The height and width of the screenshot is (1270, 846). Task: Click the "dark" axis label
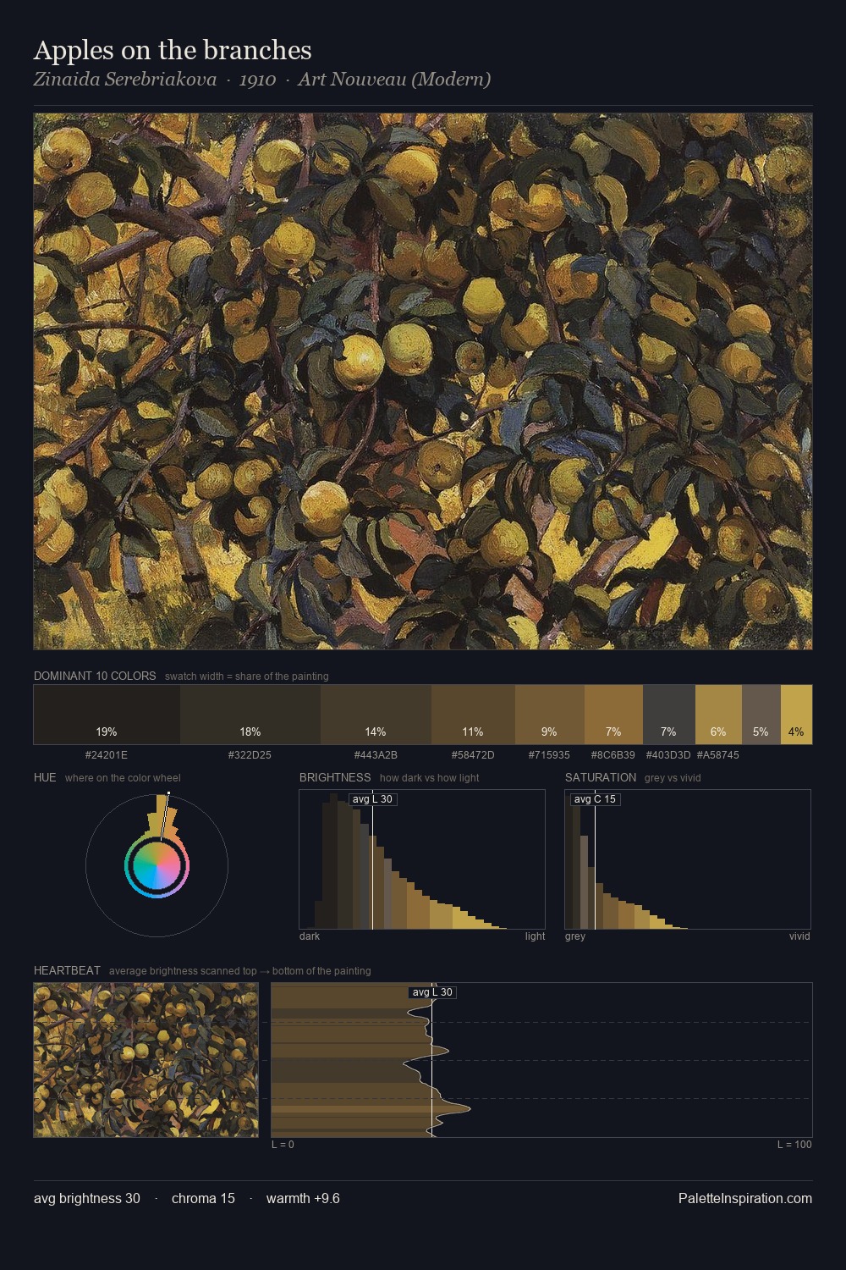click(310, 936)
